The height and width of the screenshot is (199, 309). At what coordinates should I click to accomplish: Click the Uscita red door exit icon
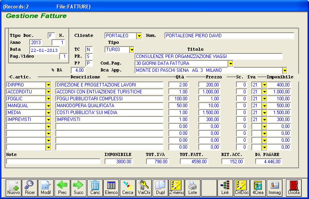[x=294, y=188]
